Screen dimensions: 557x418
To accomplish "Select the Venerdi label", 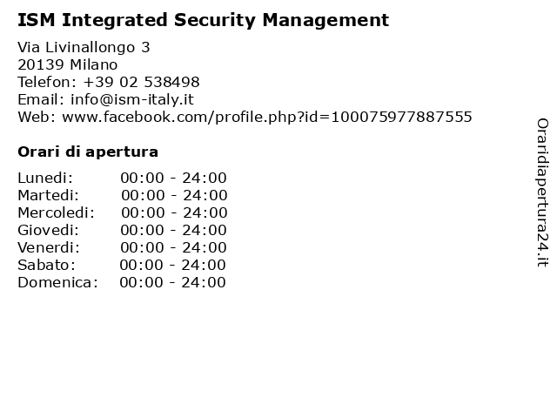I will point(49,247).
